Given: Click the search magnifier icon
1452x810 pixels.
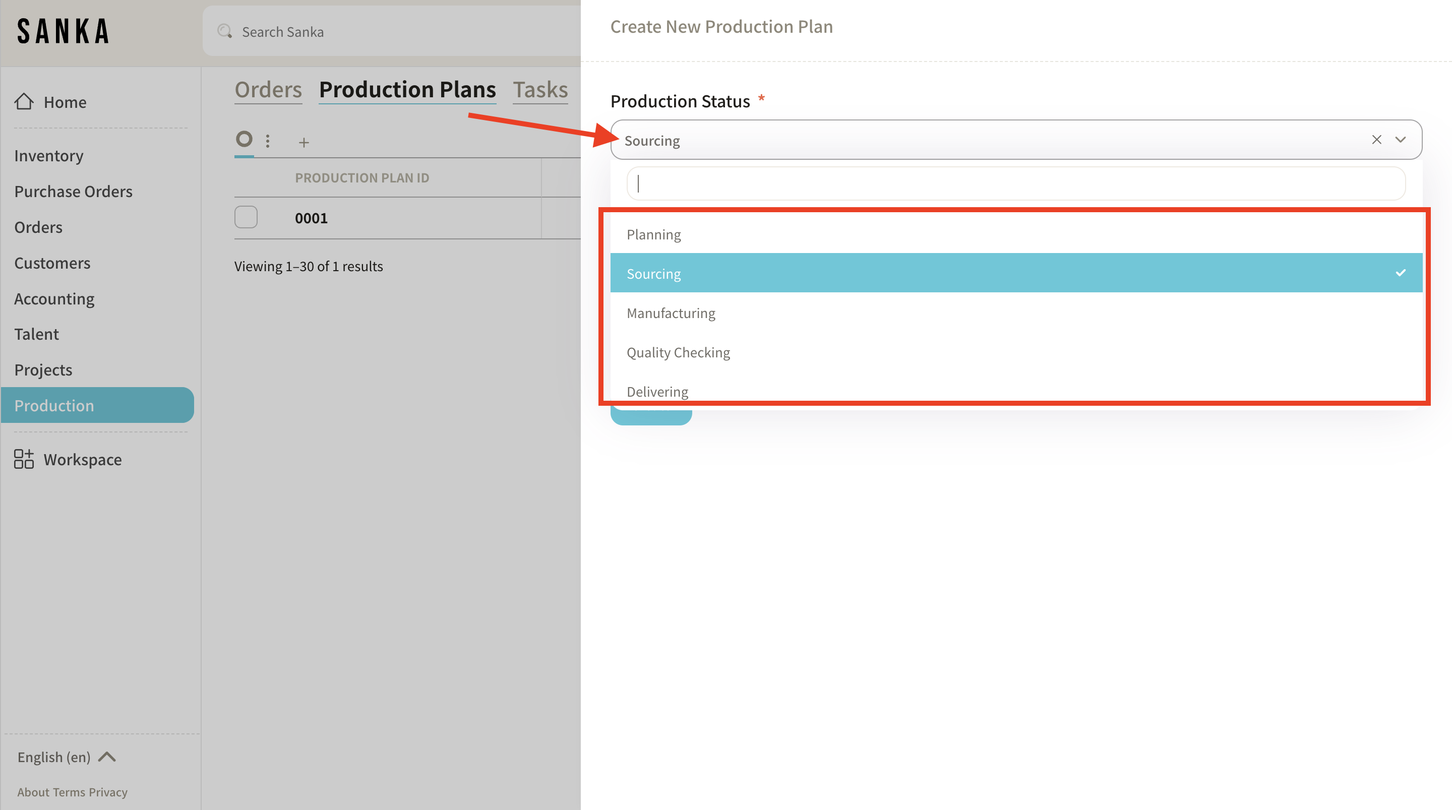Looking at the screenshot, I should pos(225,32).
